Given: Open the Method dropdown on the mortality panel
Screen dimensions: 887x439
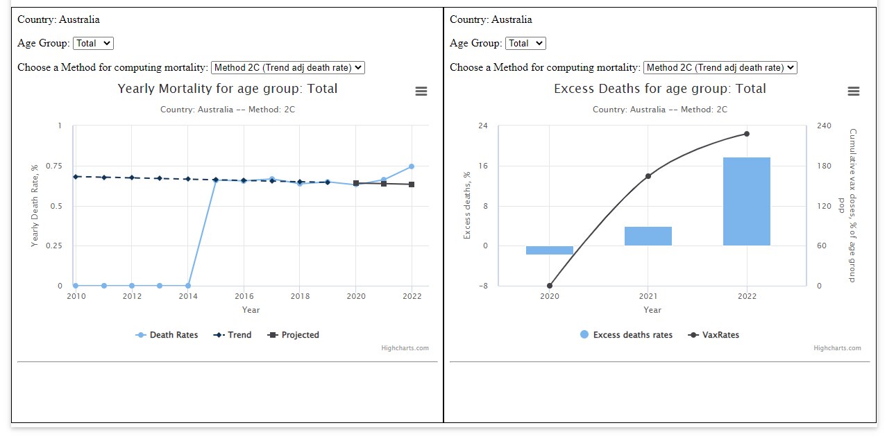Looking at the screenshot, I should (287, 67).
